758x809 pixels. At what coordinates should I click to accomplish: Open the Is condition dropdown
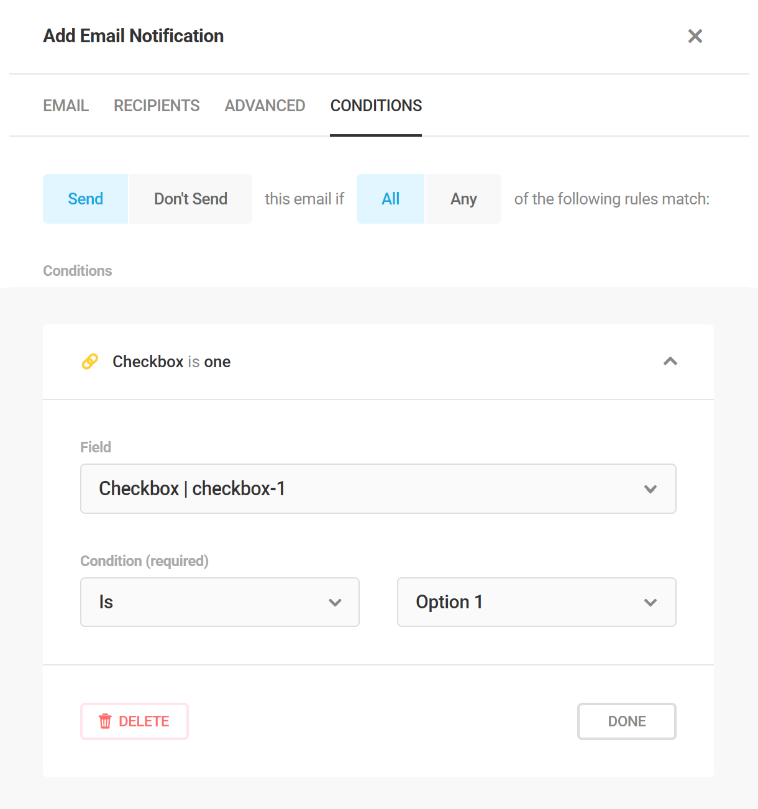[220, 602]
